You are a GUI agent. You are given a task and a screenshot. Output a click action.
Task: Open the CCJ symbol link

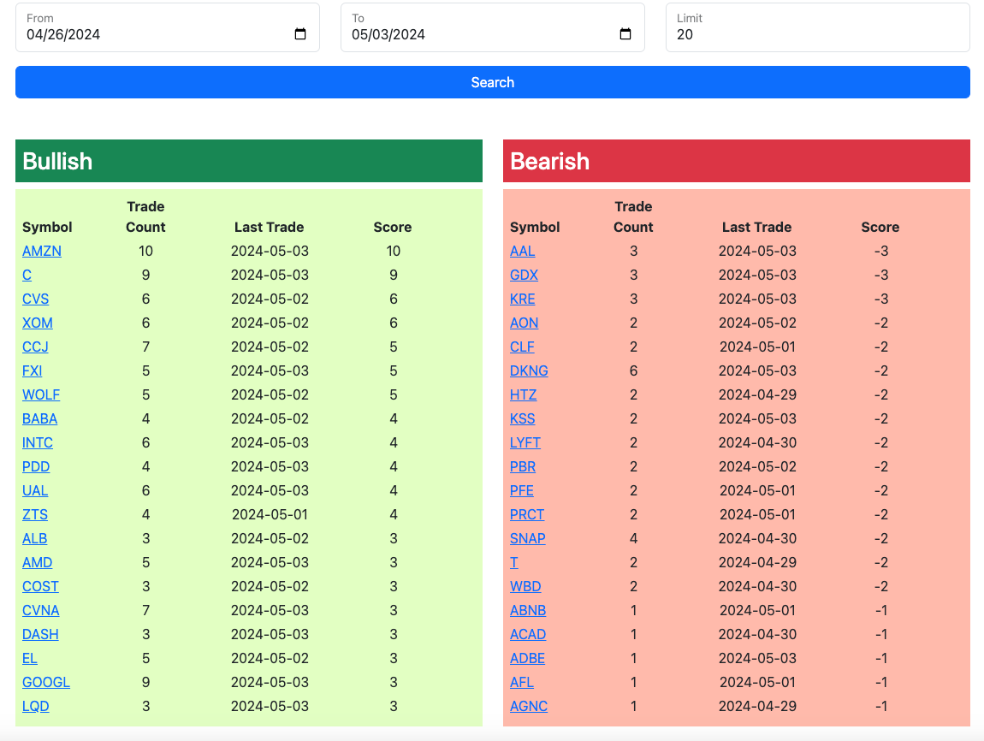(35, 347)
